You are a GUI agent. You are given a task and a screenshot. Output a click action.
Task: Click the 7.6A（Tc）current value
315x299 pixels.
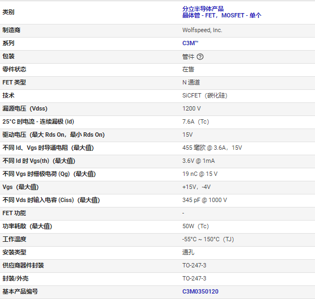tap(195, 121)
